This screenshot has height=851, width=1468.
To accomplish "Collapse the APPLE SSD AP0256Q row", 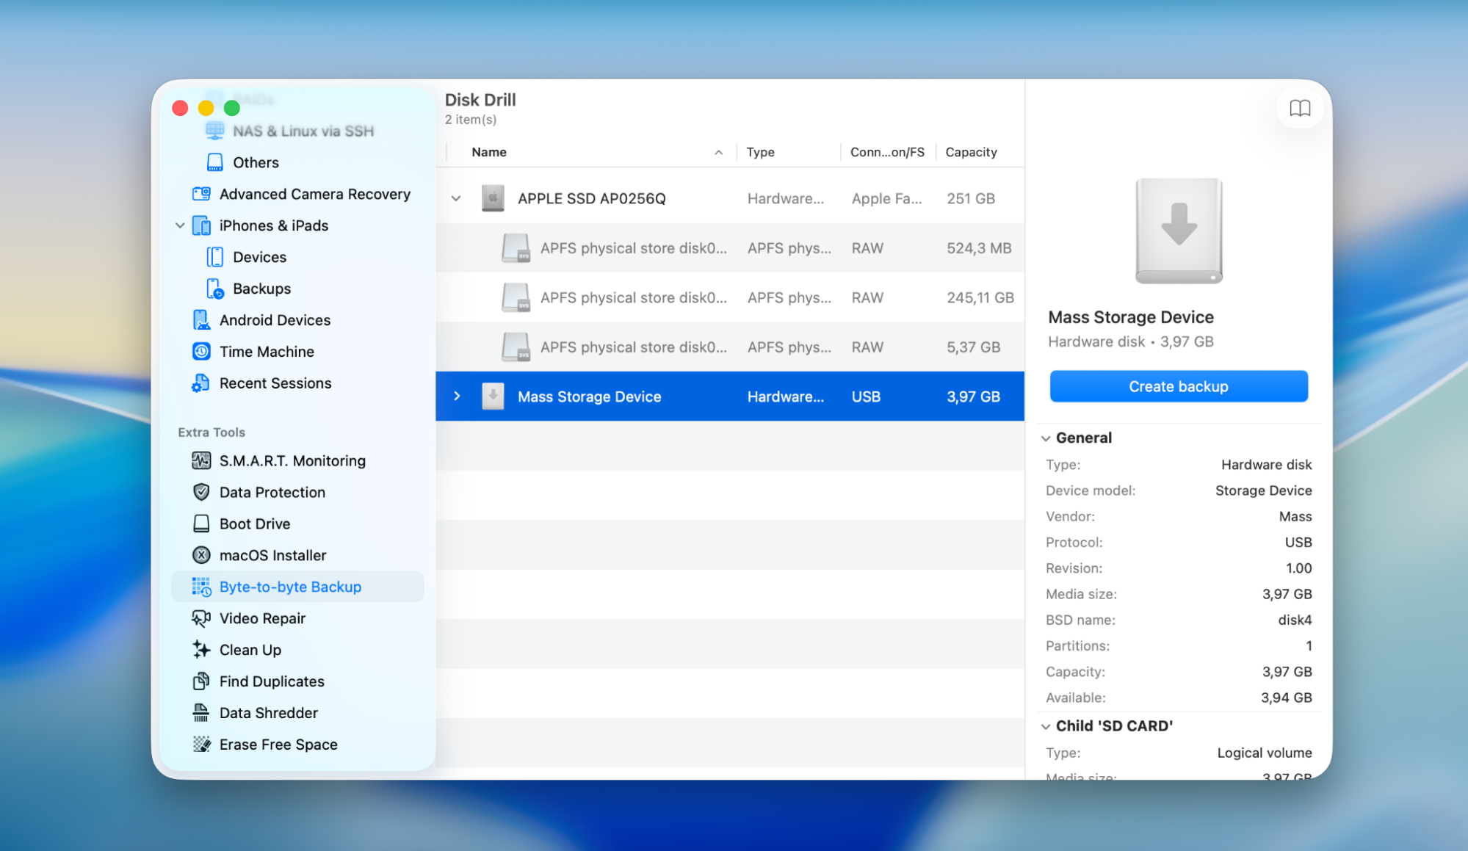I will coord(456,198).
